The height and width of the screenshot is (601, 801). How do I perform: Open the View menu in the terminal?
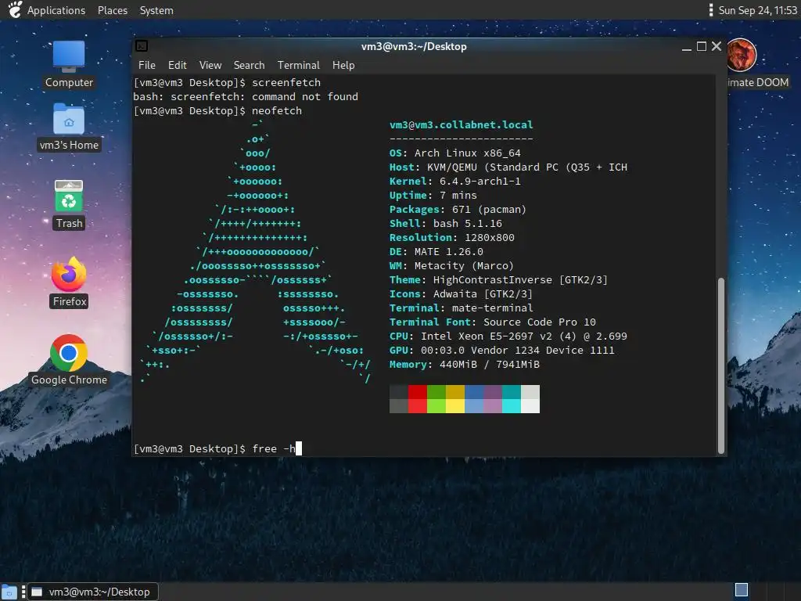210,65
